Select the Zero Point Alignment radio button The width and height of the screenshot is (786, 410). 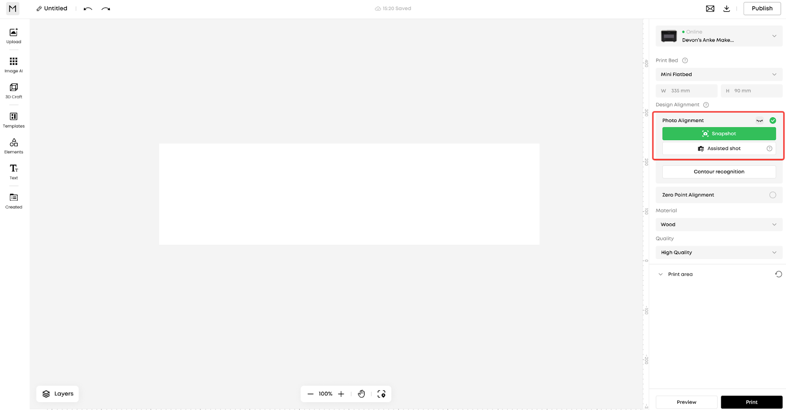coord(773,195)
